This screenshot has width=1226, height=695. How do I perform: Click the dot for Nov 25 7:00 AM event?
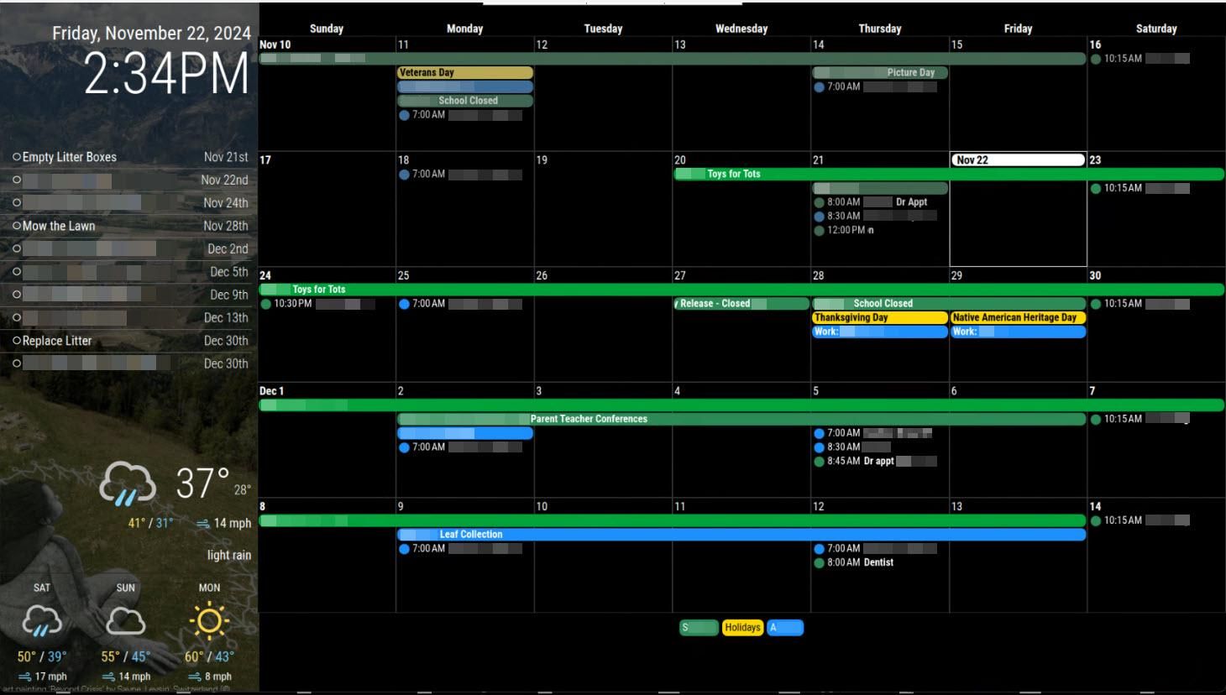tap(404, 304)
